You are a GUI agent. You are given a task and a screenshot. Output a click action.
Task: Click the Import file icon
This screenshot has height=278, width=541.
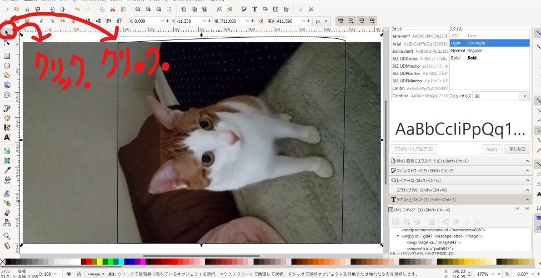(x=52, y=9)
